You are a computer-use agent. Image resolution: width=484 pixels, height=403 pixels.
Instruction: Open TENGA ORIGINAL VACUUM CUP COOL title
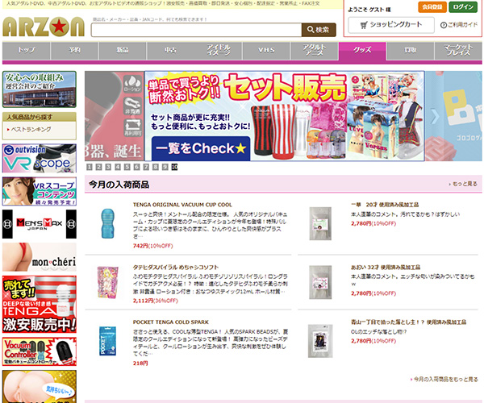[x=182, y=205]
